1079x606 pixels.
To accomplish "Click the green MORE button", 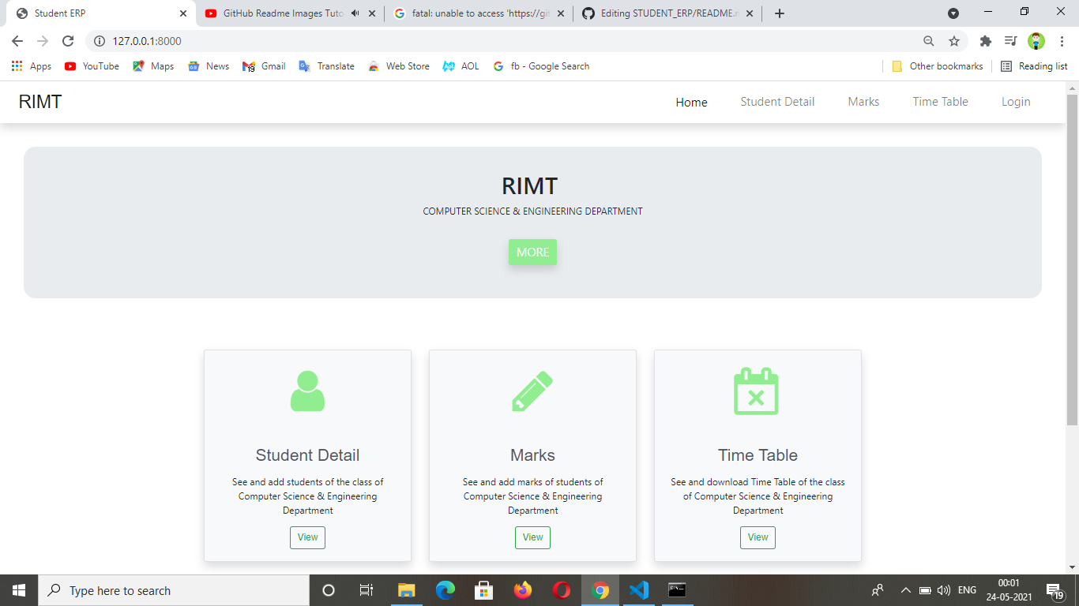I will coord(532,252).
